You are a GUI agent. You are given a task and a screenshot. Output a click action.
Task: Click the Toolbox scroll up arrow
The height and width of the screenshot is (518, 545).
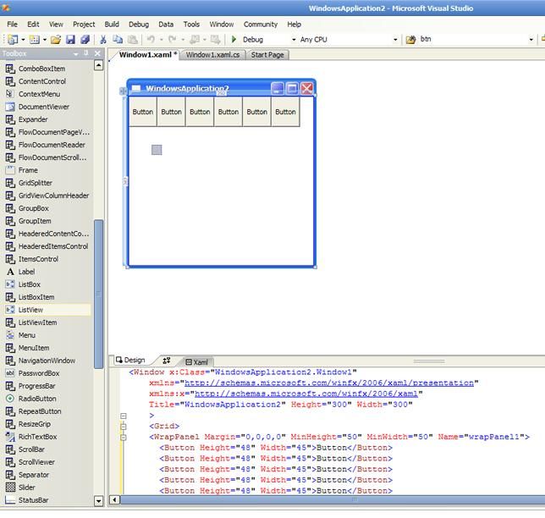click(x=99, y=65)
